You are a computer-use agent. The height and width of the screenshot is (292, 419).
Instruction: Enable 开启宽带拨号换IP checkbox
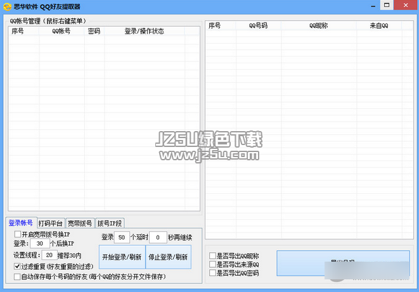(x=18, y=234)
